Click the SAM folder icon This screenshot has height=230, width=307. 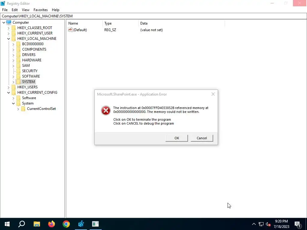(x=18, y=66)
